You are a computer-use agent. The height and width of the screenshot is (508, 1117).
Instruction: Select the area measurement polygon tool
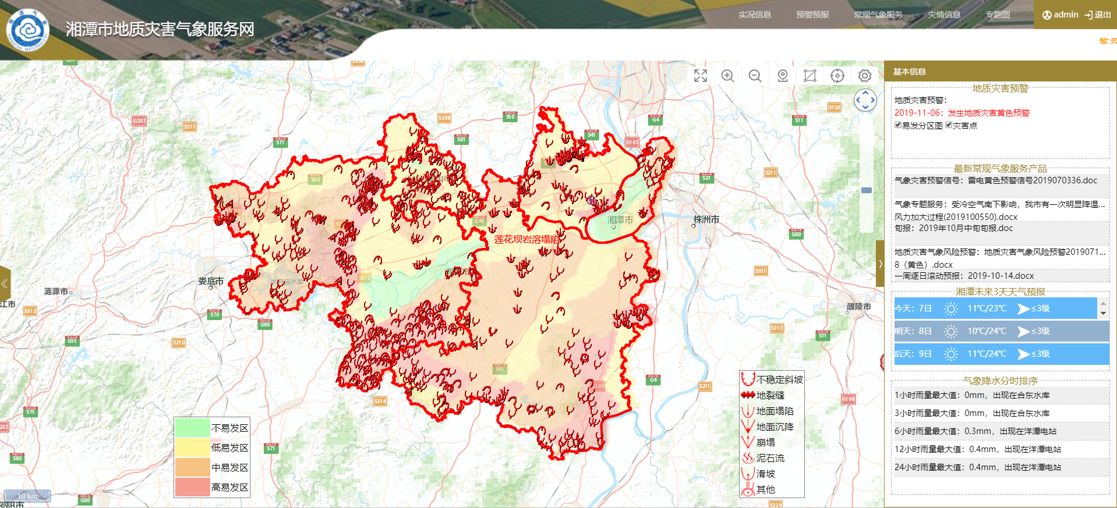point(810,76)
